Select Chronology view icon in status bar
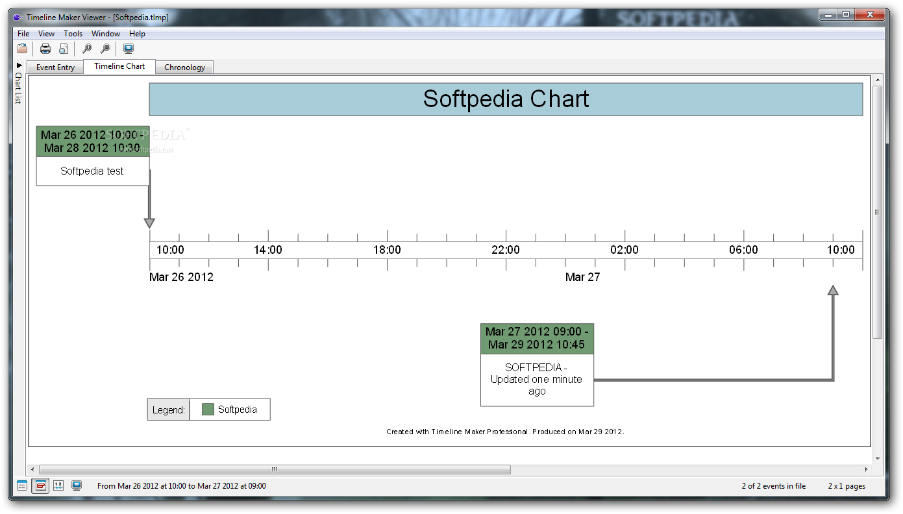 click(58, 485)
